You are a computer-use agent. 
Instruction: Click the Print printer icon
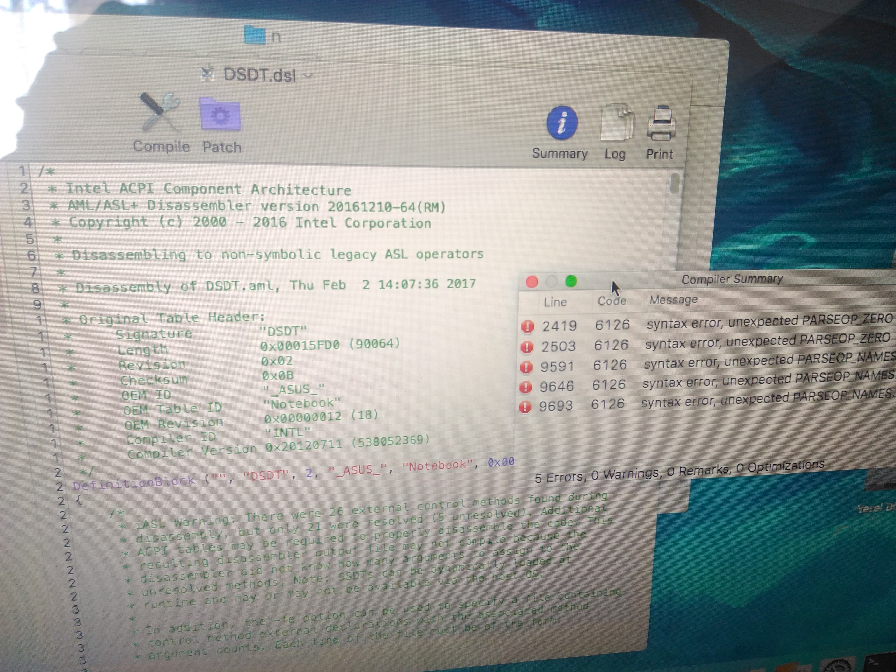(x=661, y=123)
